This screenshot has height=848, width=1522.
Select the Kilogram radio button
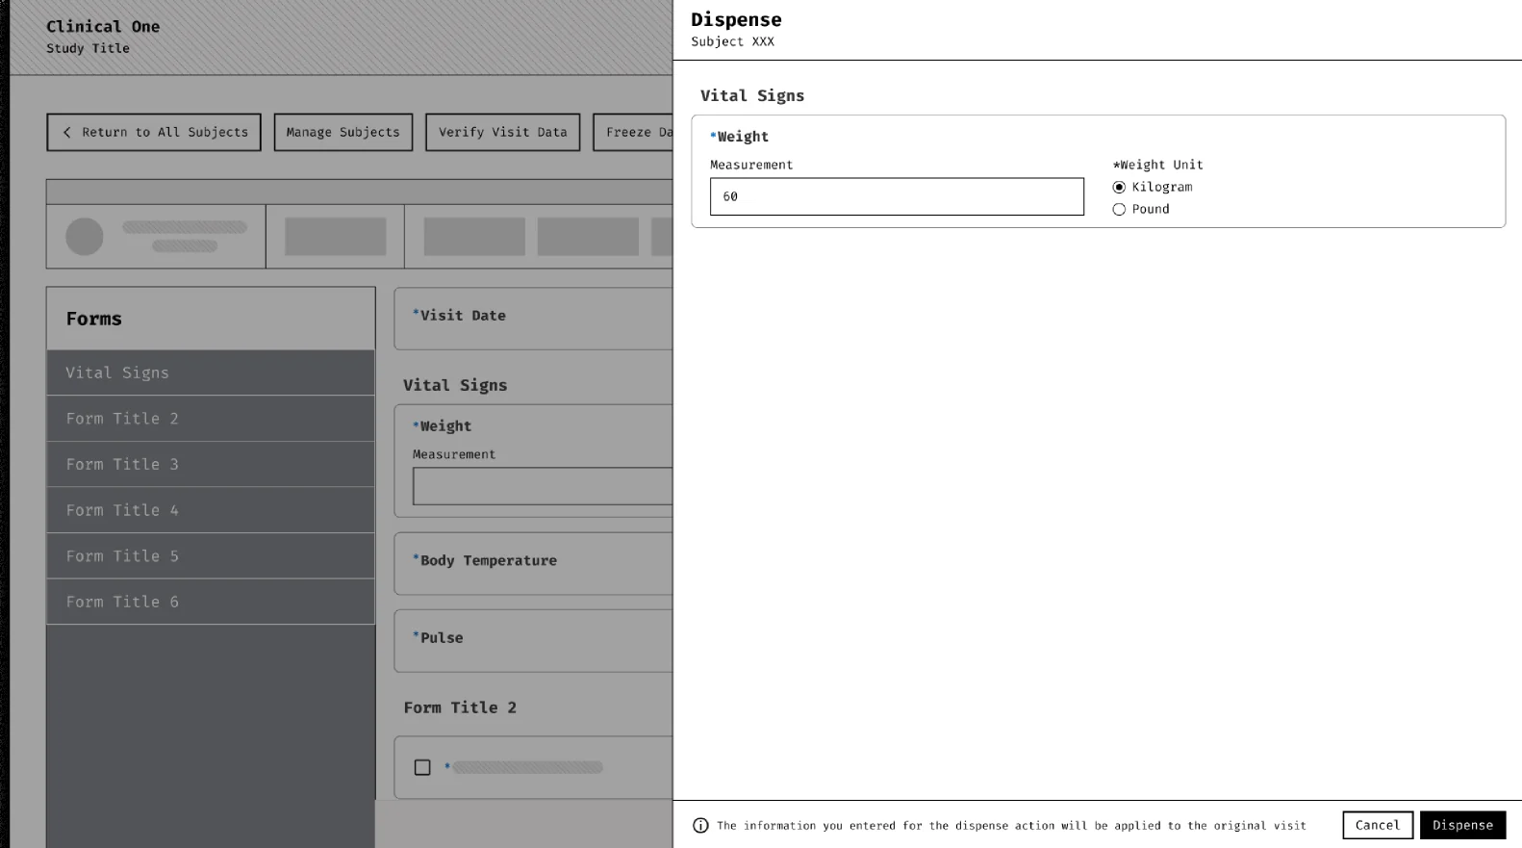1119,187
